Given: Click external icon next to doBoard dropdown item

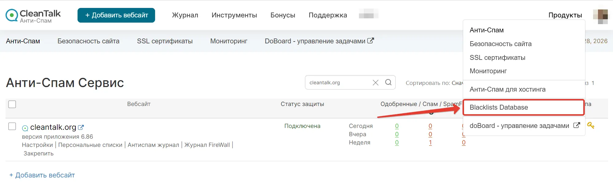Looking at the screenshot, I should pos(577,125).
